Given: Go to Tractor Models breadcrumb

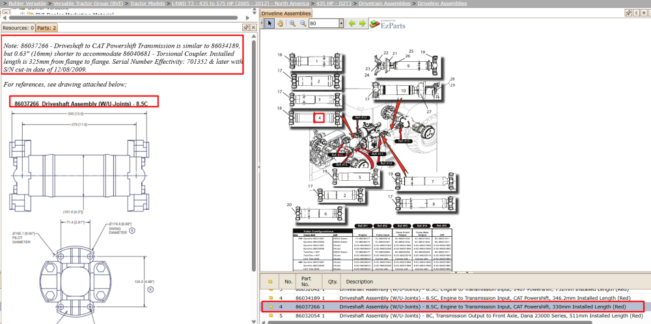Looking at the screenshot, I should [147, 3].
